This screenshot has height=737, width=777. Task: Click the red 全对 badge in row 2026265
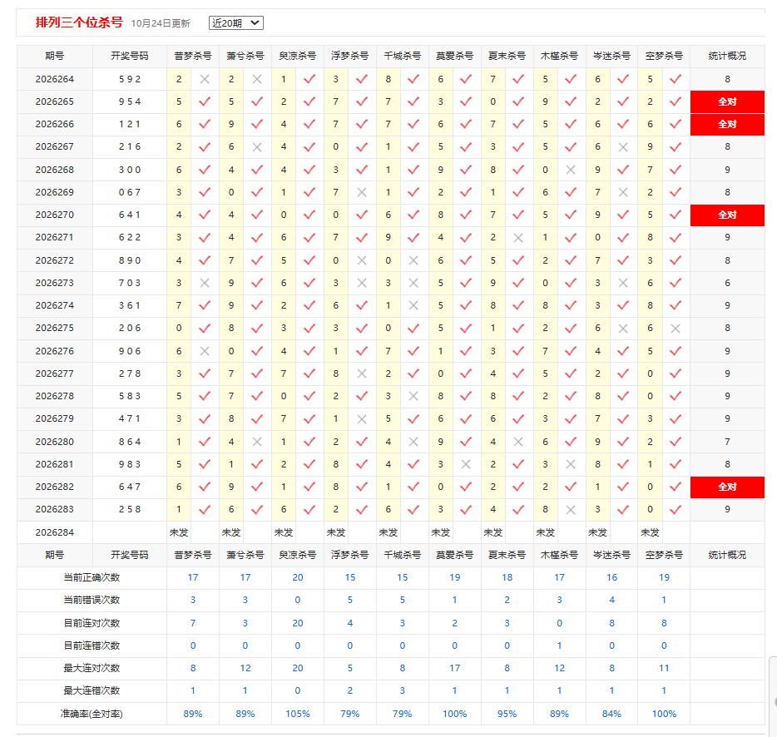727,101
